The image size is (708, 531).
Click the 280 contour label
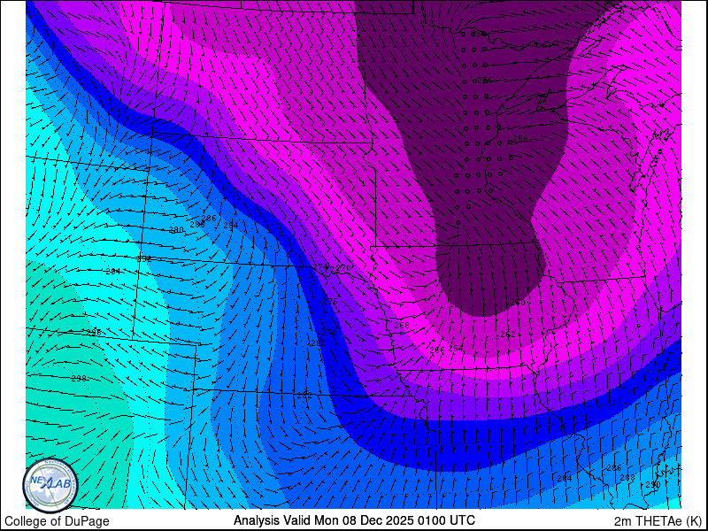pyautogui.click(x=319, y=343)
